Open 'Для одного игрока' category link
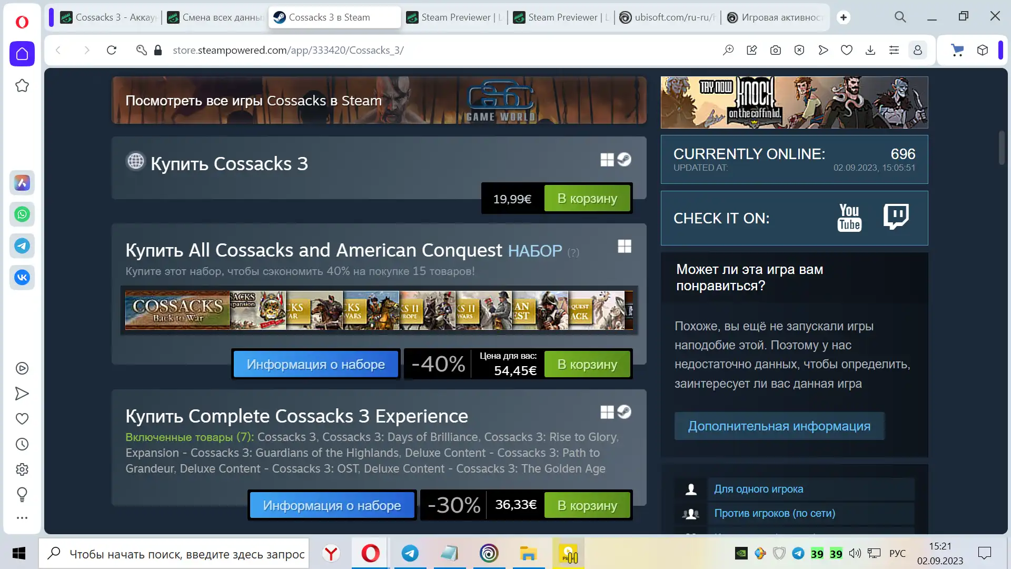1011x569 pixels. [758, 489]
